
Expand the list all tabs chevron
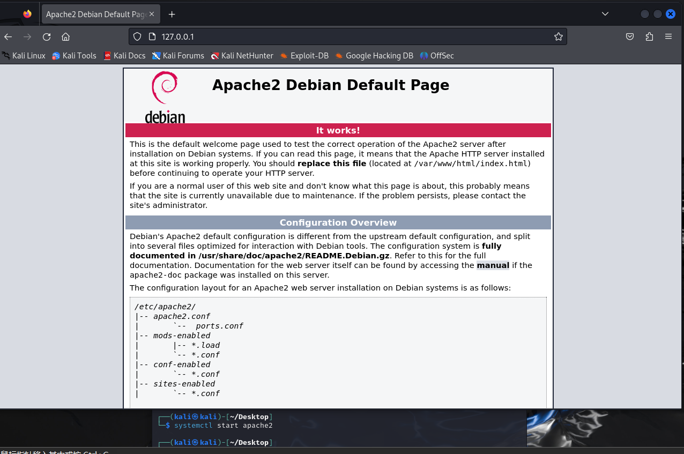click(605, 14)
